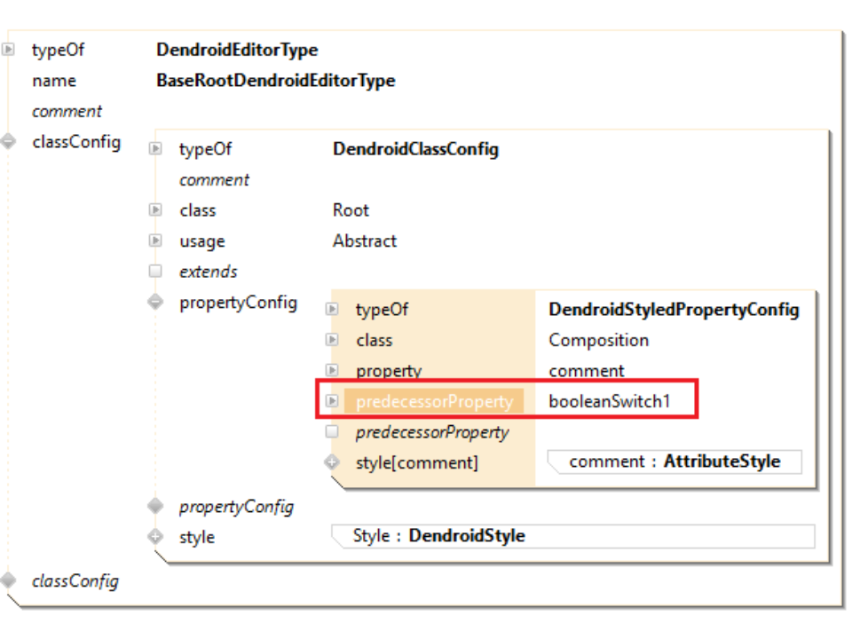Open the Style : DendroidStyle box

pos(572,536)
